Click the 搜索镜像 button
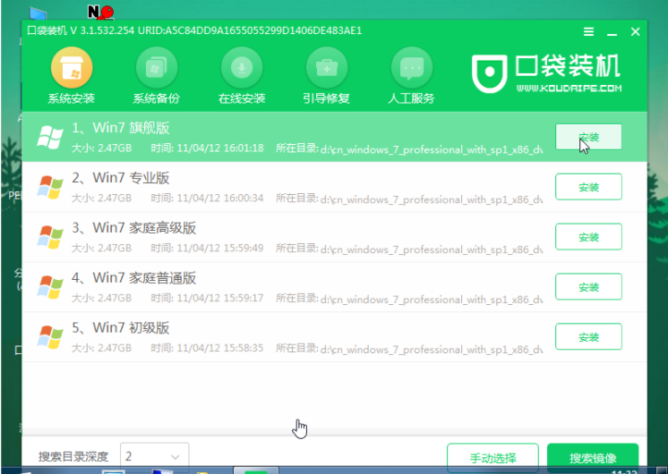 click(x=593, y=458)
